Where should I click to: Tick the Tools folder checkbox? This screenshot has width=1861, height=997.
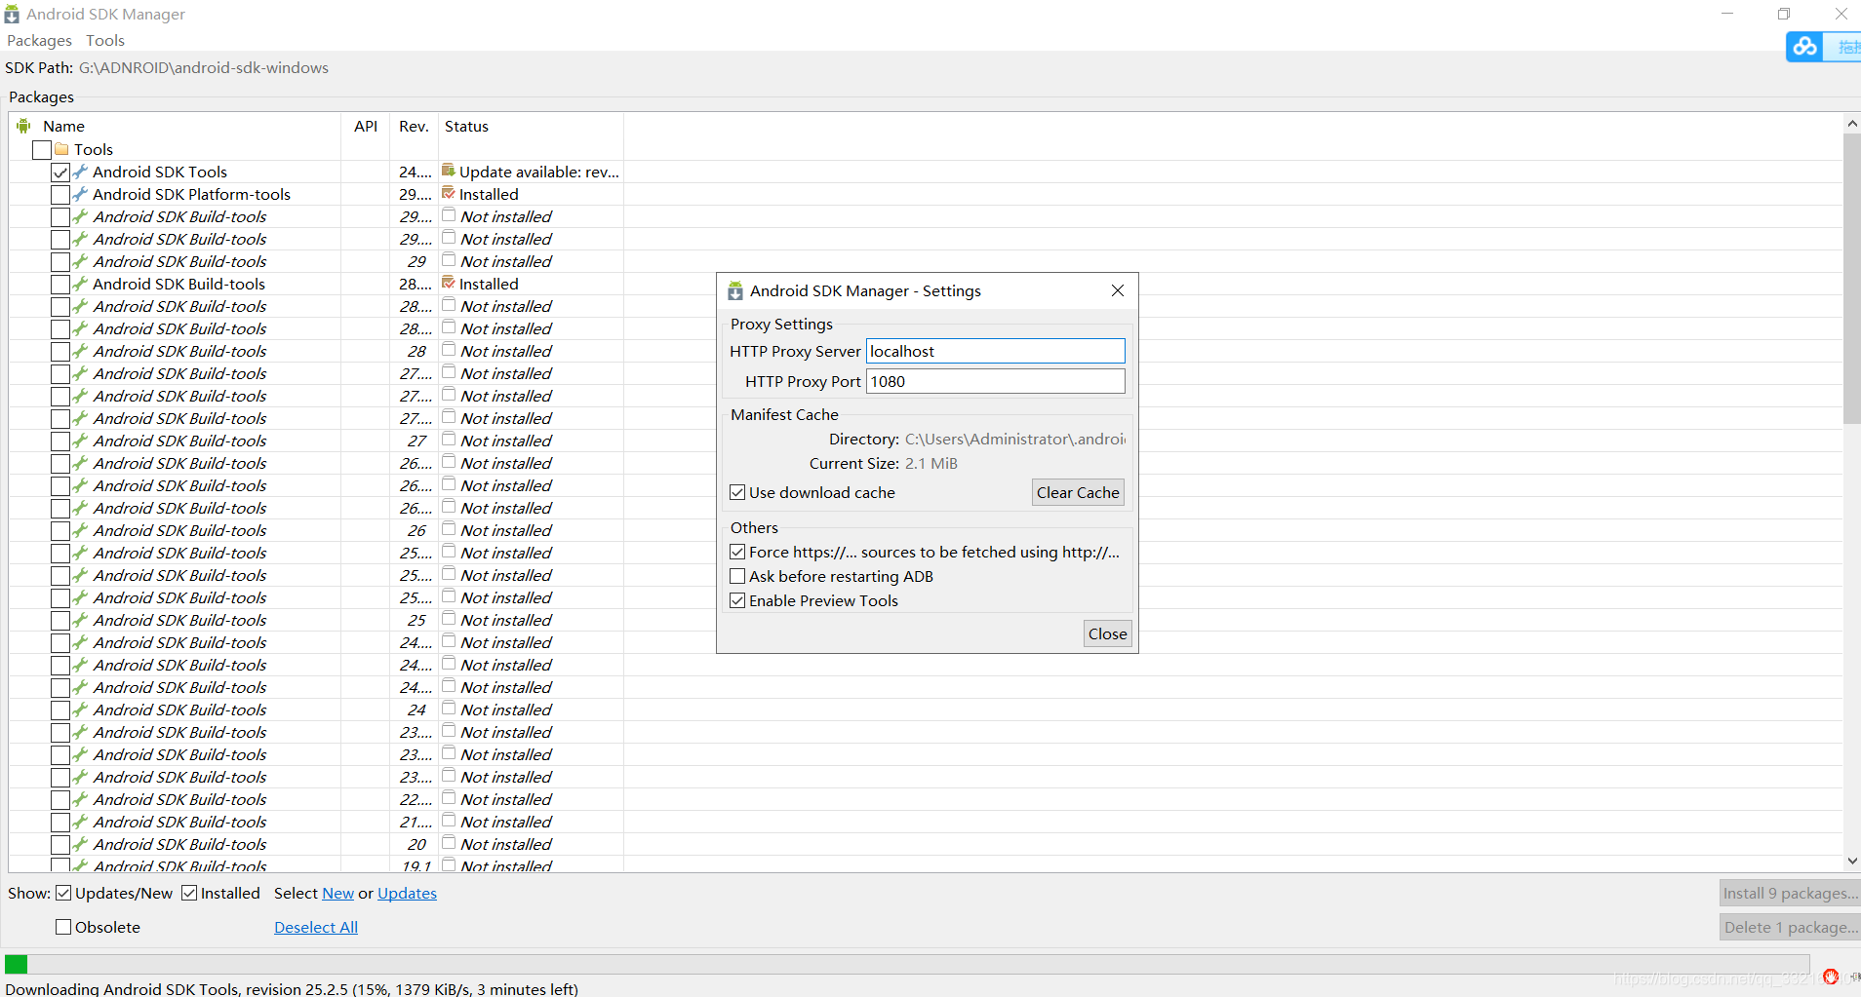click(42, 150)
